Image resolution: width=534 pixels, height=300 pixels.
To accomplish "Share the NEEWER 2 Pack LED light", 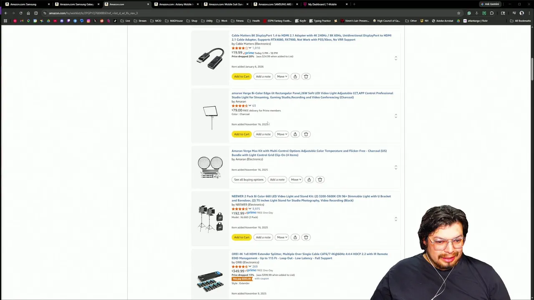I will pos(295,237).
